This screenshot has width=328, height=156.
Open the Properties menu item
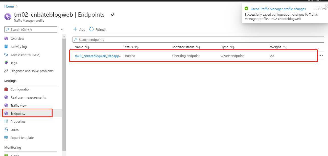point(18,121)
